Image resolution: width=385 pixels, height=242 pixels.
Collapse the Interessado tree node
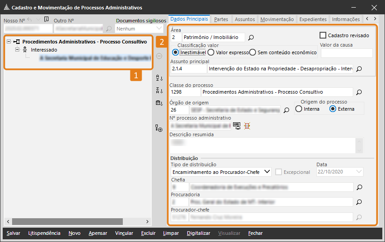tap(17, 50)
